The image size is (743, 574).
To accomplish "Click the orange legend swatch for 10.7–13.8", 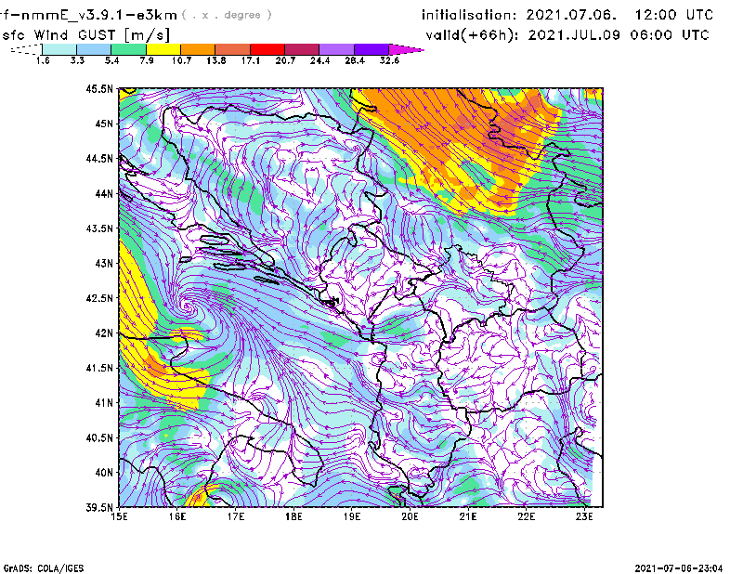I will coord(198,49).
